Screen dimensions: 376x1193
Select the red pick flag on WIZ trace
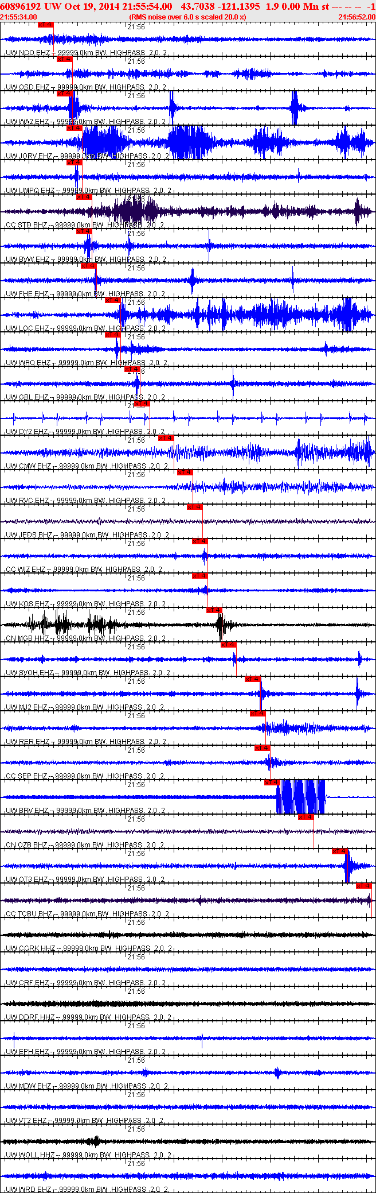200,541
